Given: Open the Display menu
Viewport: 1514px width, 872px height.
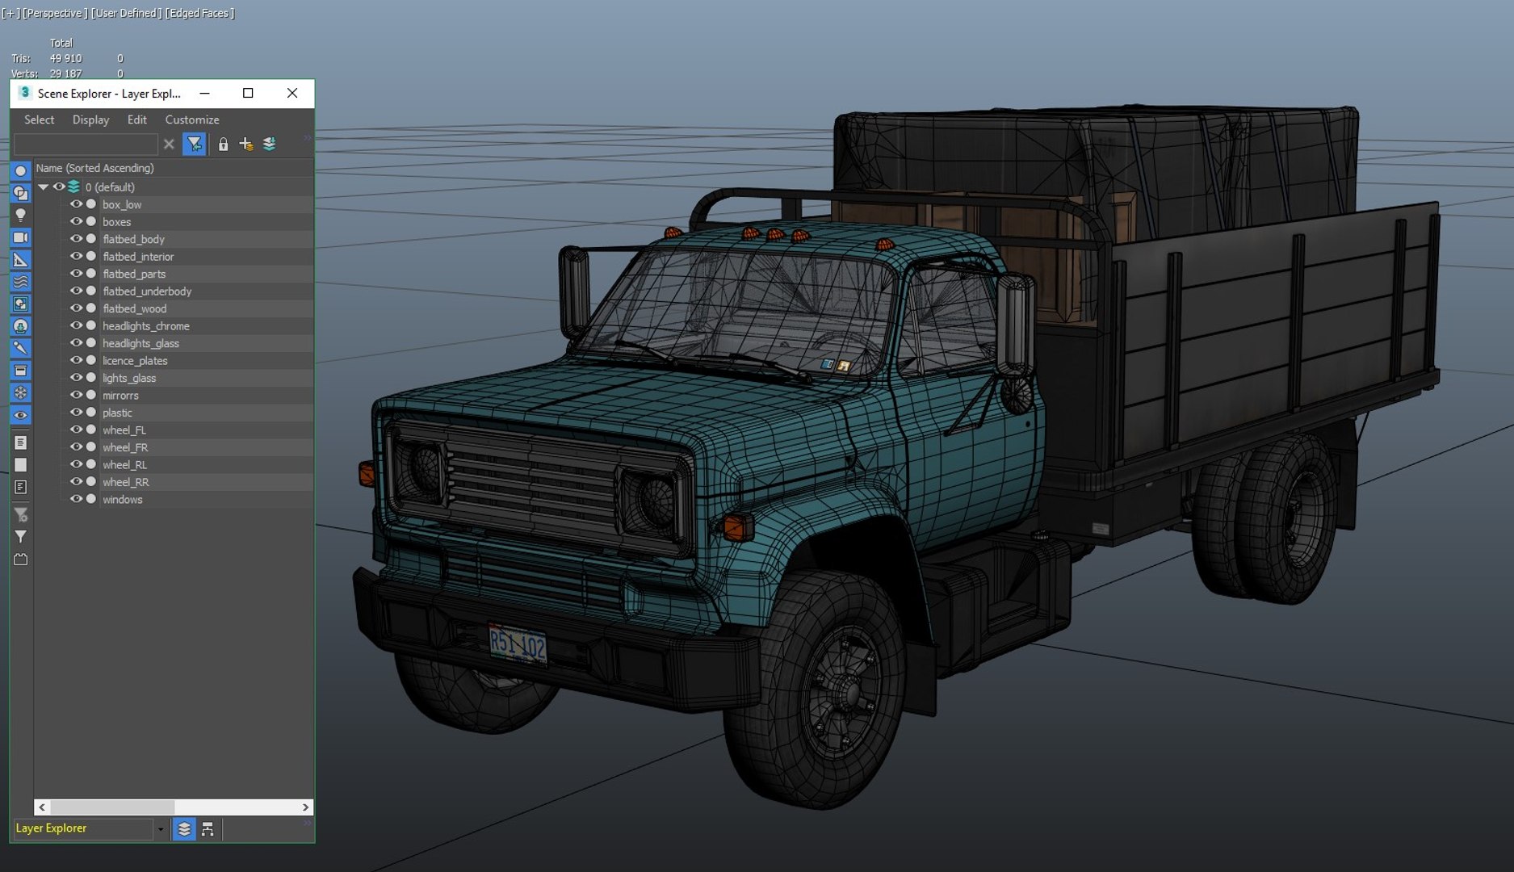Looking at the screenshot, I should (90, 119).
